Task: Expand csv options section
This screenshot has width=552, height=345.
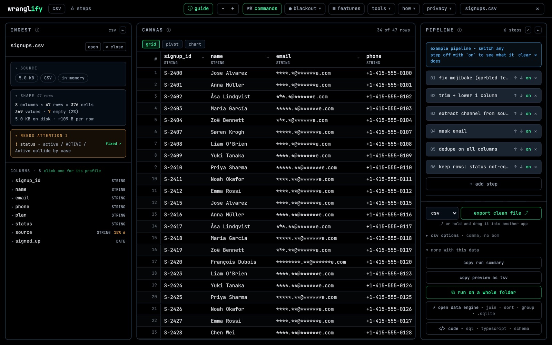Action: point(463,236)
